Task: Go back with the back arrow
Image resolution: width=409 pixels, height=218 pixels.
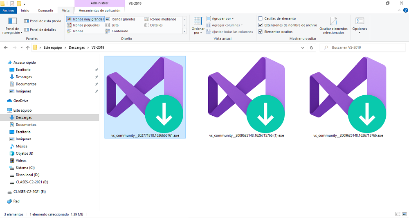Action: click(x=6, y=47)
